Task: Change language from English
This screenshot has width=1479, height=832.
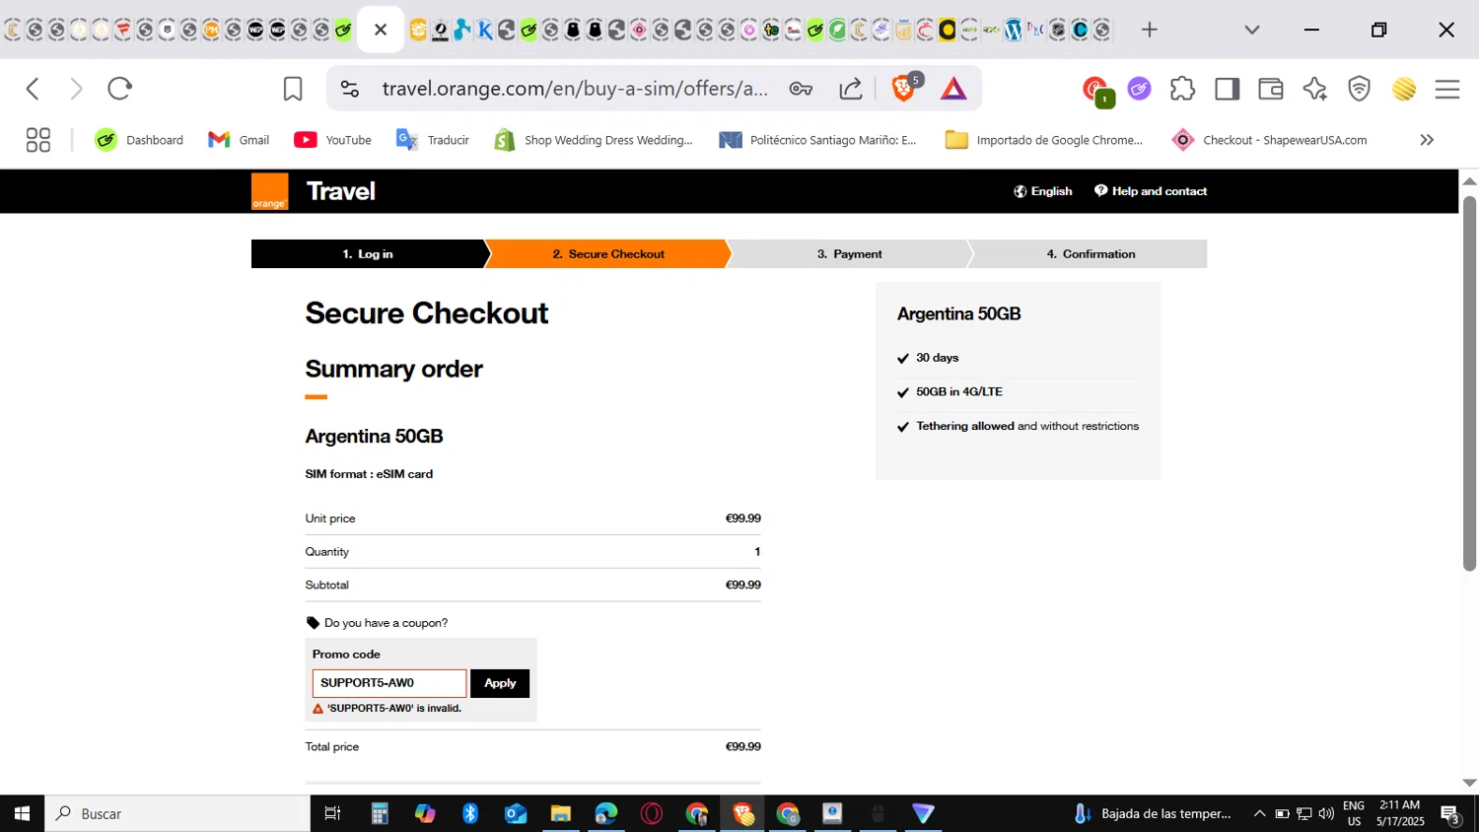Action: pos(1042,191)
